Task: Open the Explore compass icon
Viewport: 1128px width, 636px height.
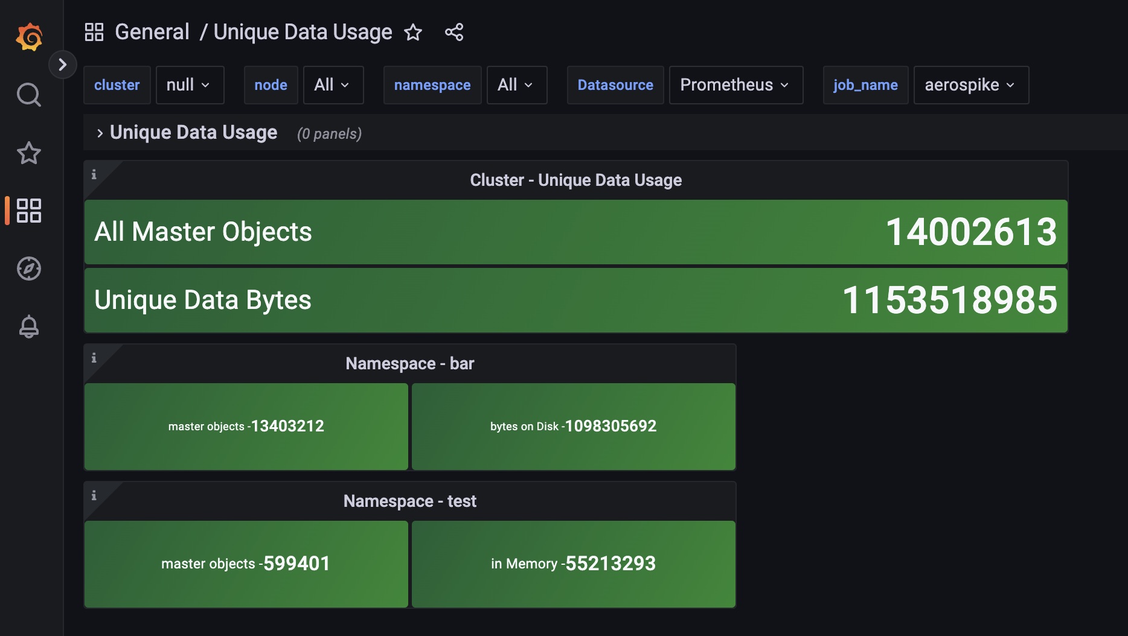Action: [x=29, y=269]
